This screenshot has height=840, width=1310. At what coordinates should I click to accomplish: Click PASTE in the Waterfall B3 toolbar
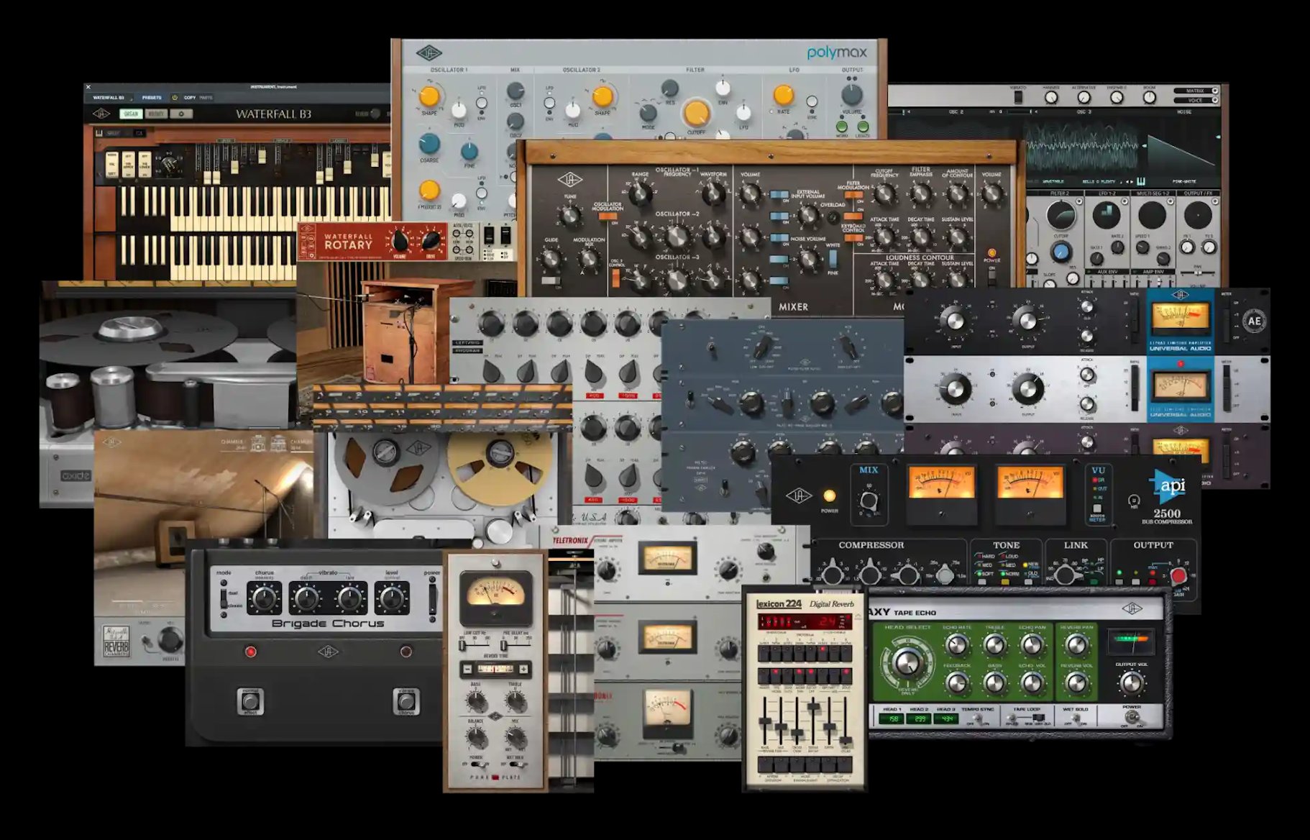[206, 97]
